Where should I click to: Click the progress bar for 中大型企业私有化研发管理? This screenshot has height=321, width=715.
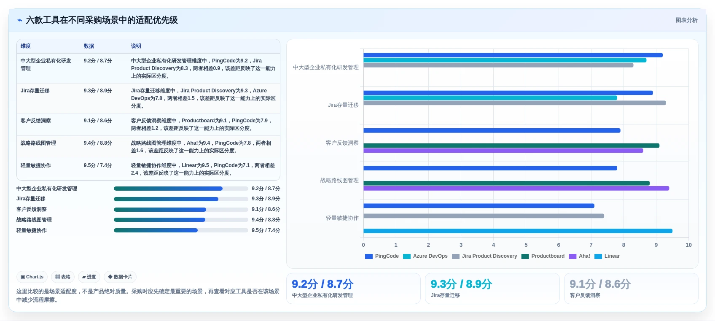[181, 189]
